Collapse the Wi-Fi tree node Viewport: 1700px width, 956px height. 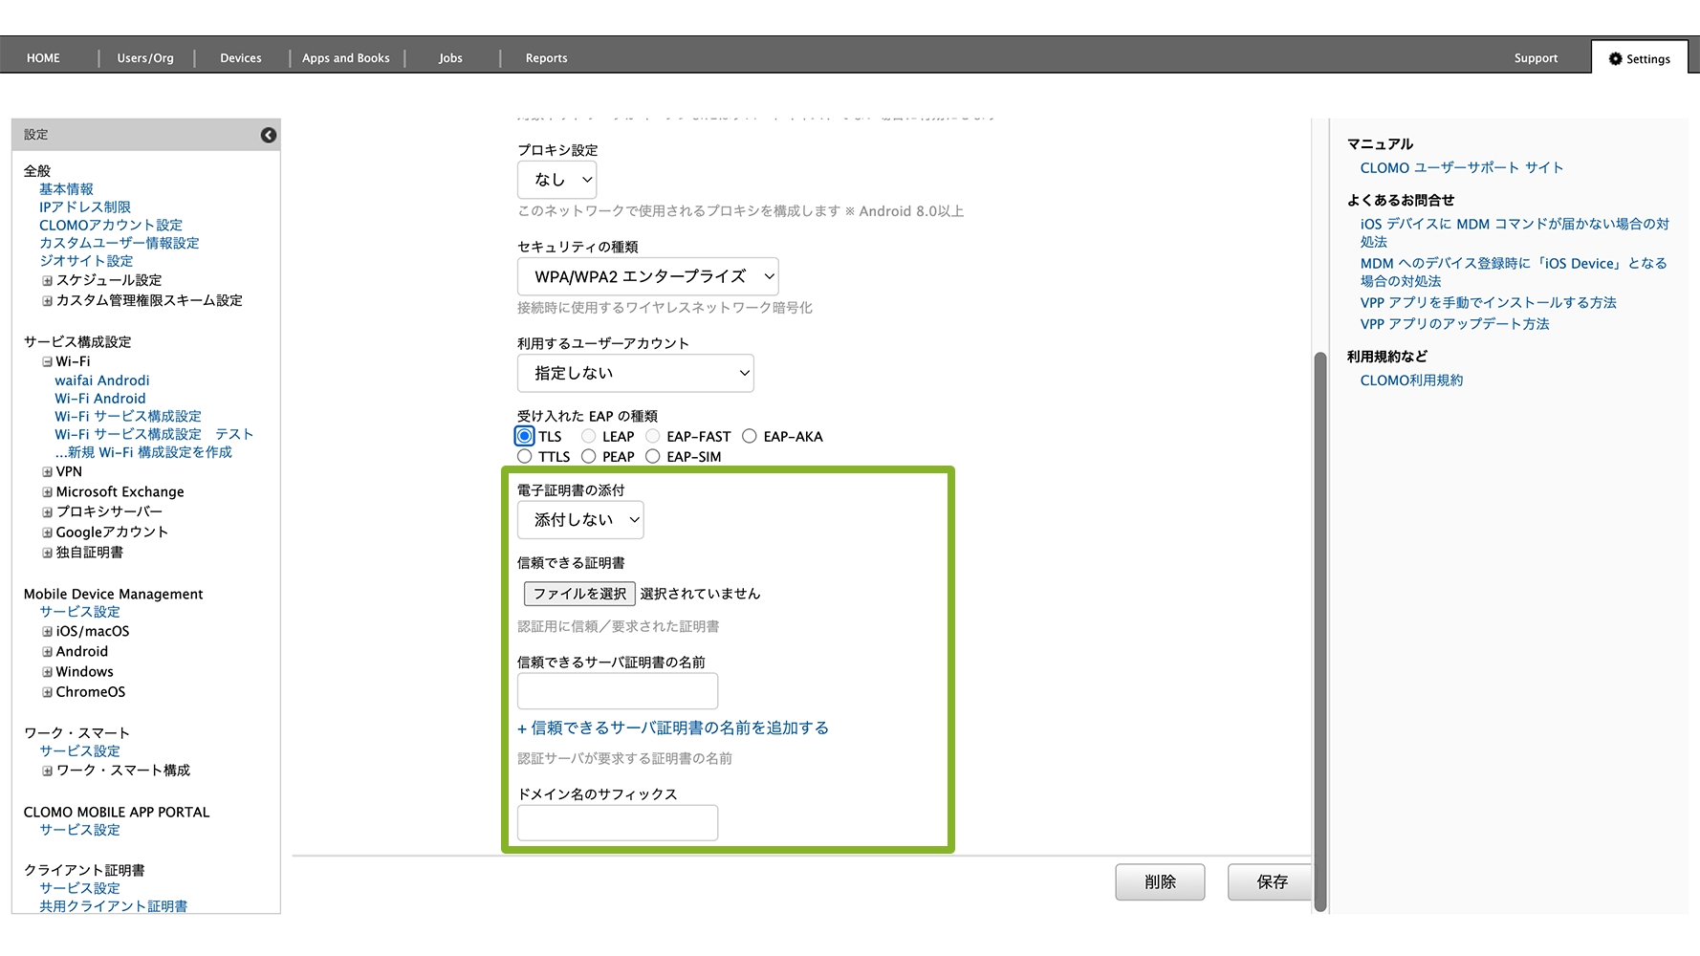47,362
